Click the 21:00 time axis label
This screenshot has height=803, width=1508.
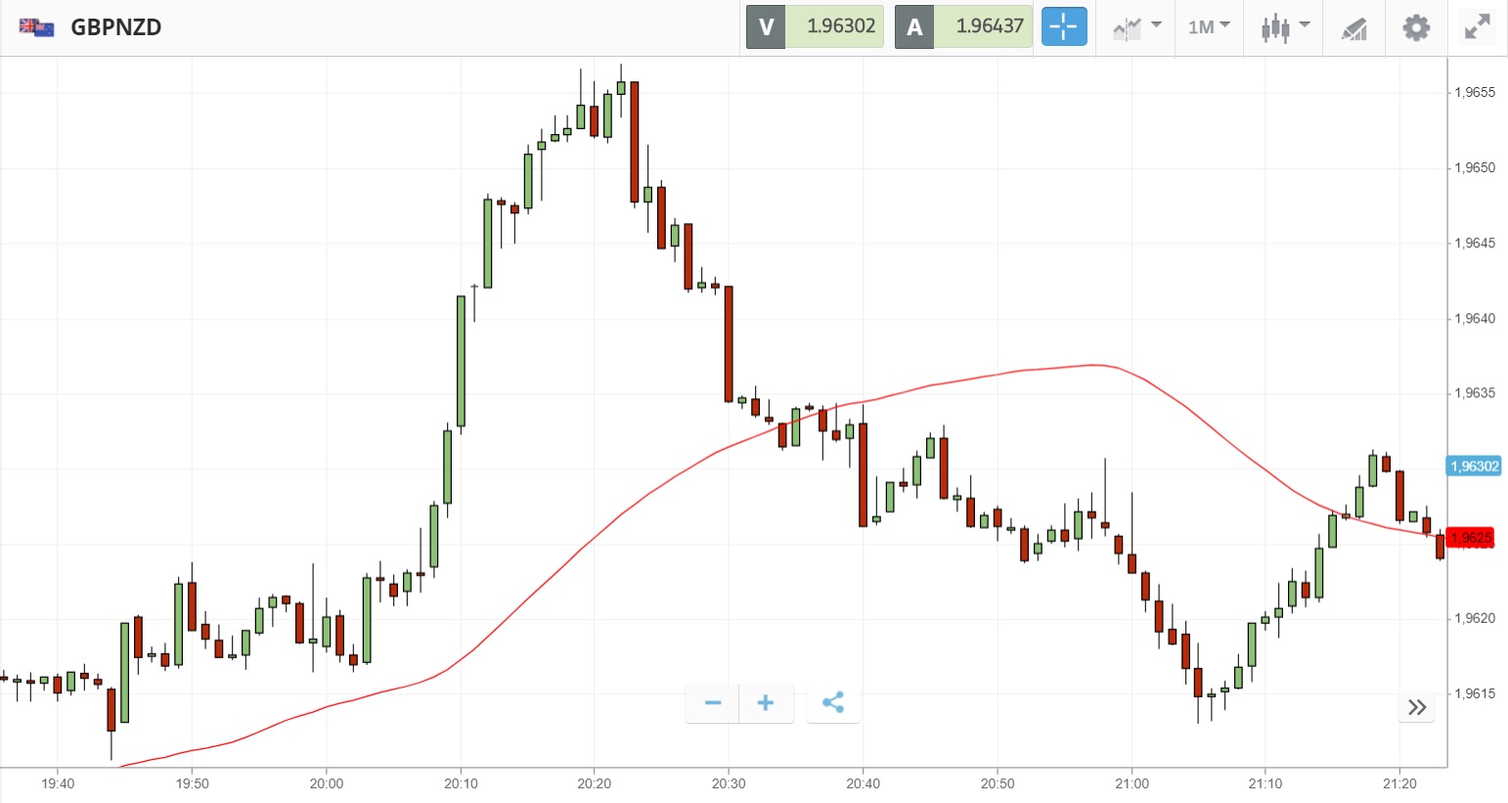[x=1131, y=783]
